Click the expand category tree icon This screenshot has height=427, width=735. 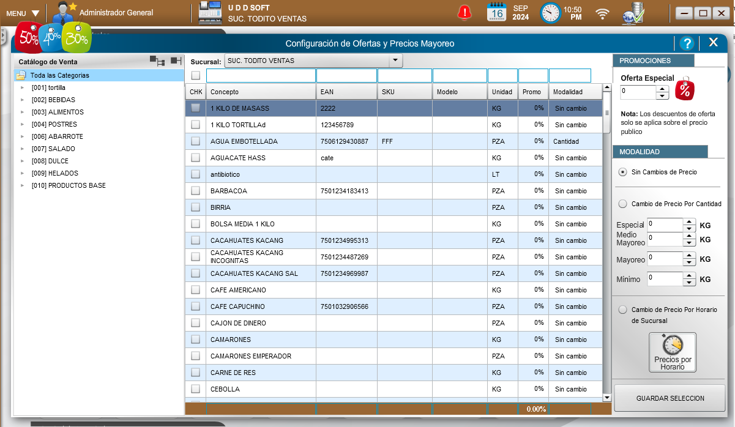pyautogui.click(x=157, y=61)
